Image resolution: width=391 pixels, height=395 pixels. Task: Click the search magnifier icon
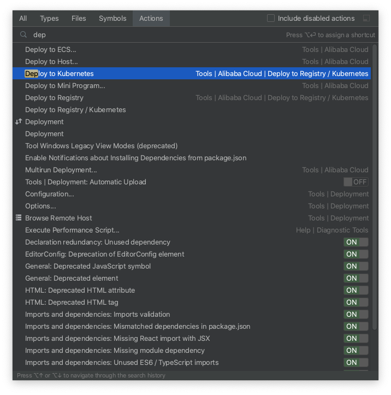[23, 34]
